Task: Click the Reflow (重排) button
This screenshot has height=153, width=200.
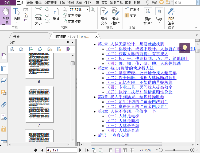Action: click(x=56, y=14)
